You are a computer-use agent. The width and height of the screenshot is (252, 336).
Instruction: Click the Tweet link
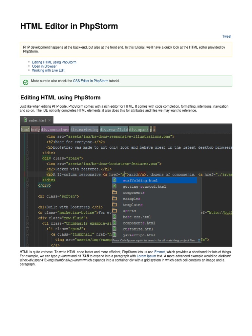[x=226, y=36]
